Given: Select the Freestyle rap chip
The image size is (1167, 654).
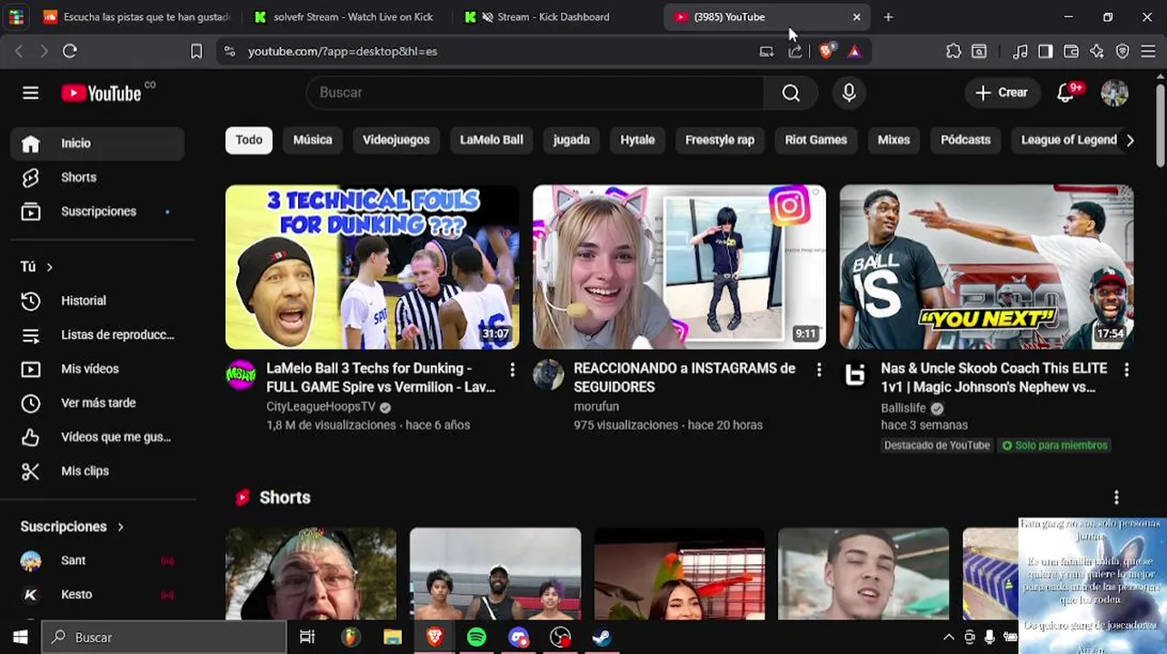Looking at the screenshot, I should point(720,140).
